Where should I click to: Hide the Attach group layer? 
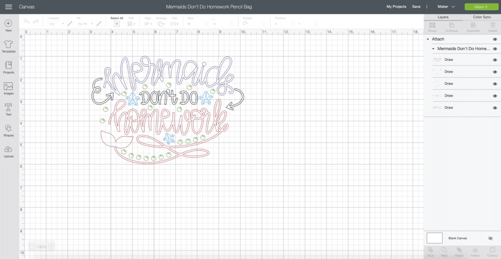495,39
